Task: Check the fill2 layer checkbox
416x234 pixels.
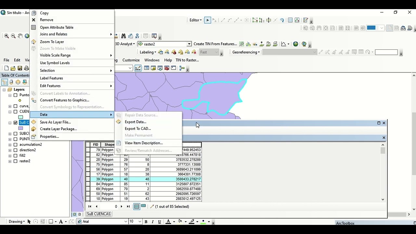Action: (x=15, y=156)
